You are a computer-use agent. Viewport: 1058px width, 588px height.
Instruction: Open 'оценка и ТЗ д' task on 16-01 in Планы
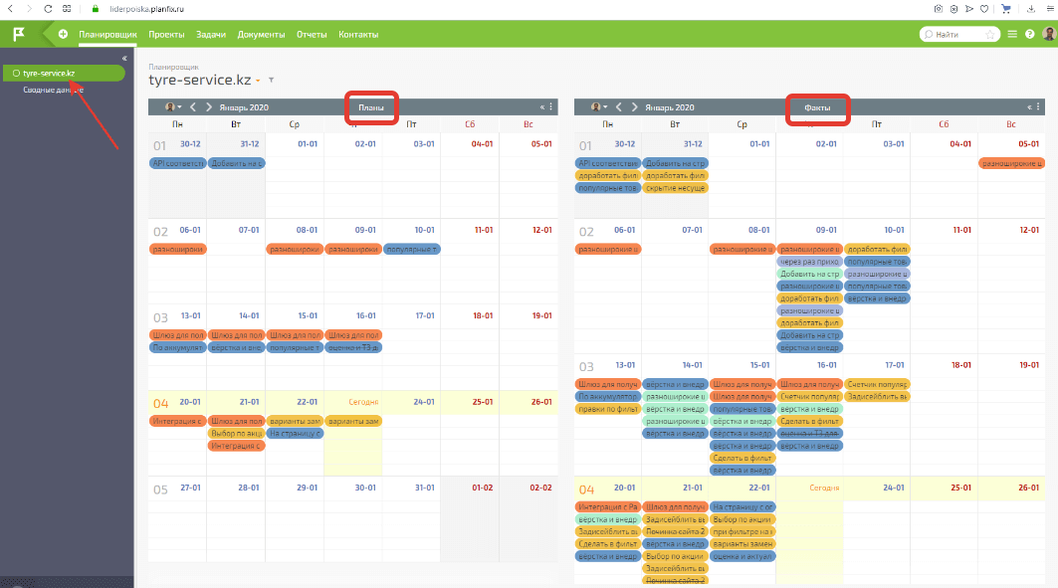click(353, 347)
